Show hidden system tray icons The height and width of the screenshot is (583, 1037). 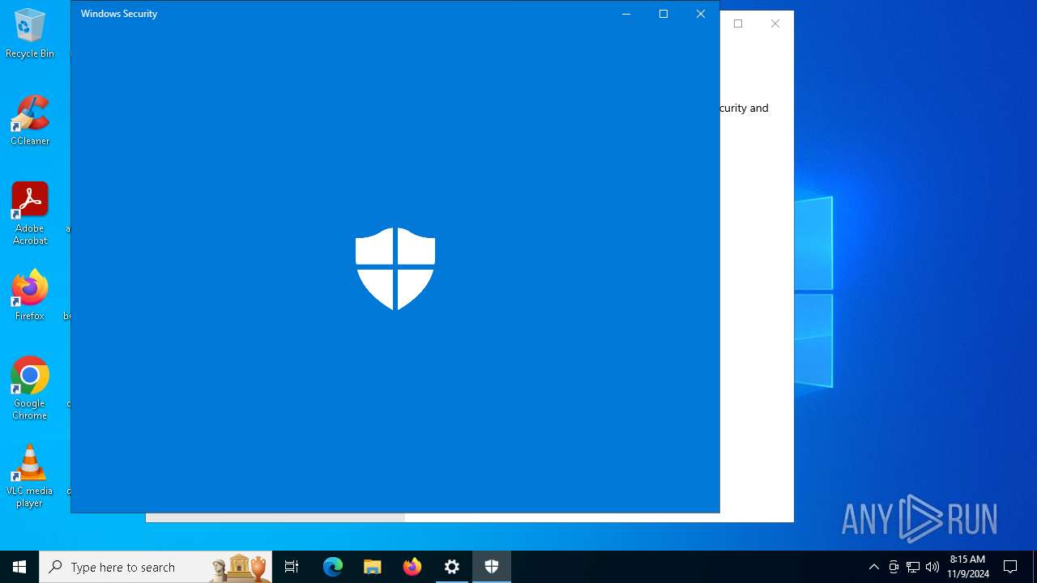pos(874,567)
